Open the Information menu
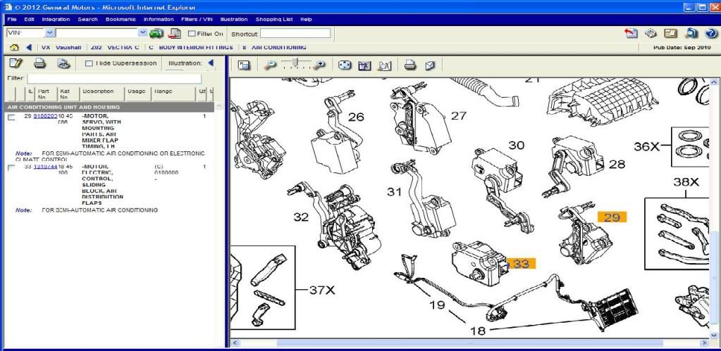The image size is (721, 351). click(159, 19)
